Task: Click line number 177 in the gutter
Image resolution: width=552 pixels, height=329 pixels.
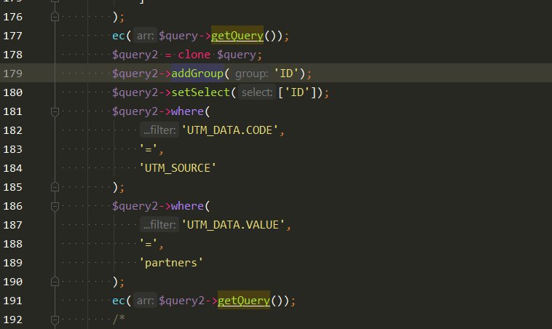Action: (x=12, y=36)
